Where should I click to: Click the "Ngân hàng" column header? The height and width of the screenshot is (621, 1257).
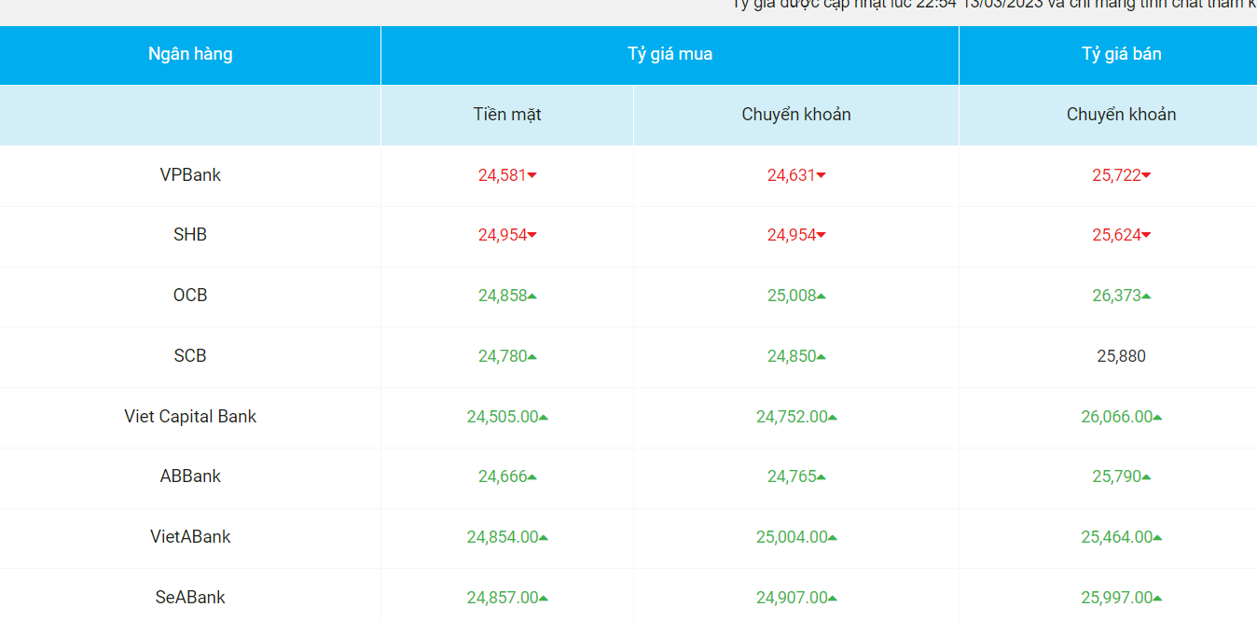190,54
